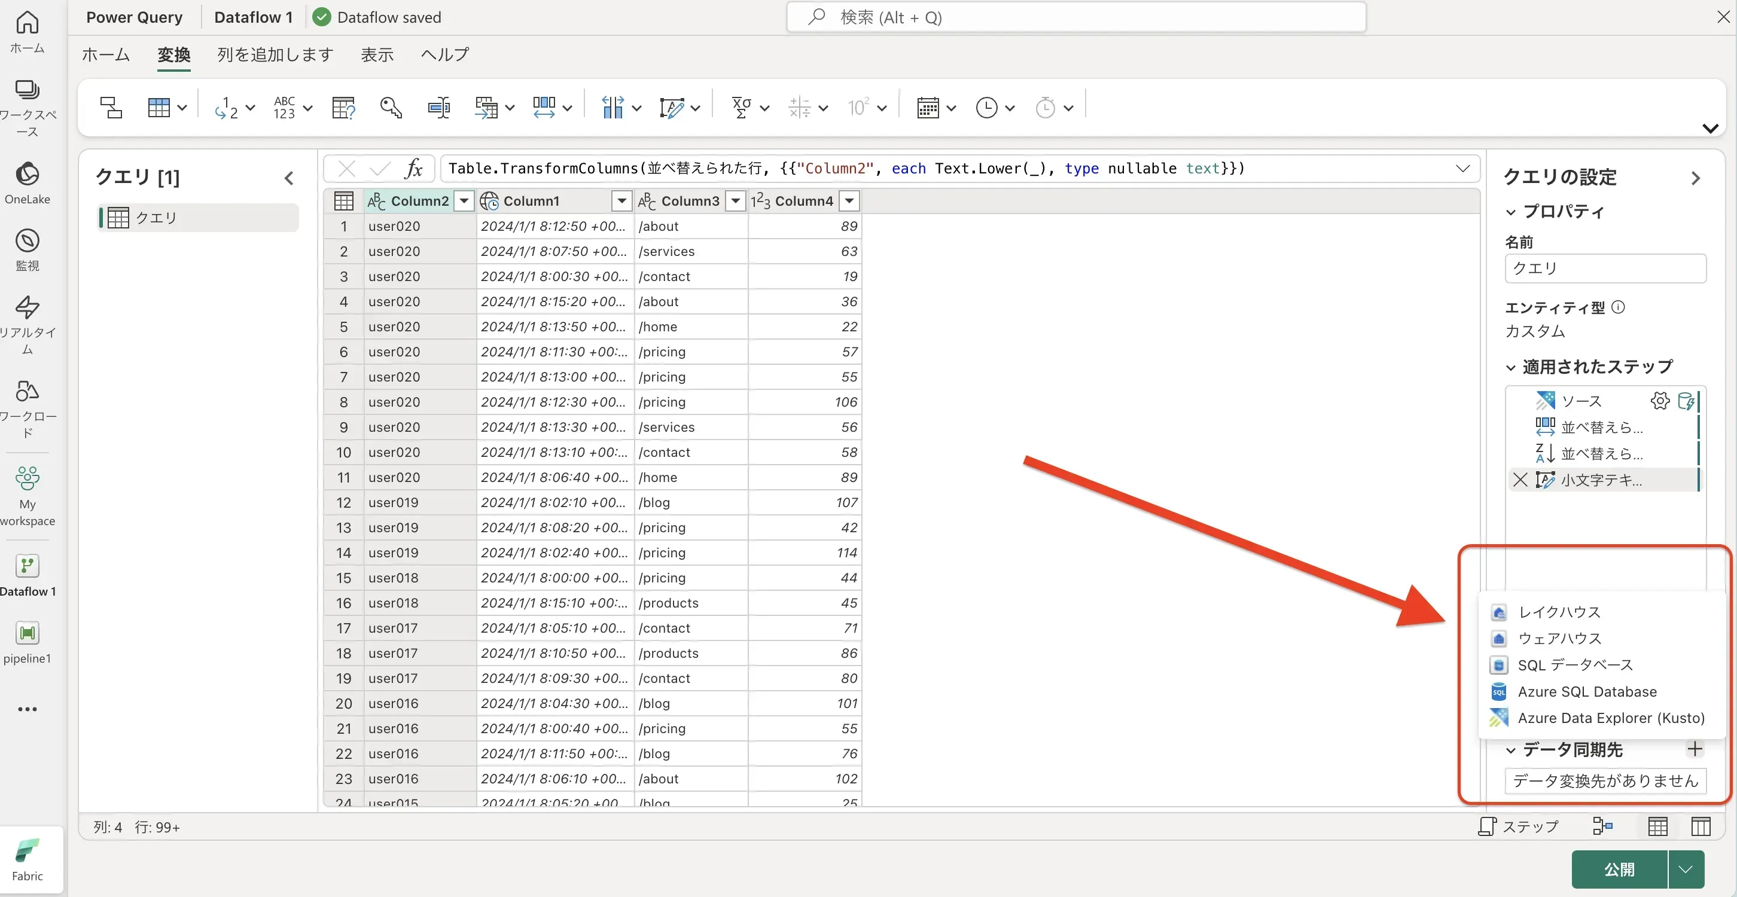Add data destination with plus icon

[1695, 749]
